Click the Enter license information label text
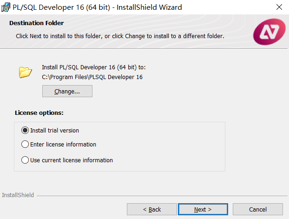289x219 pixels. click(x=63, y=144)
